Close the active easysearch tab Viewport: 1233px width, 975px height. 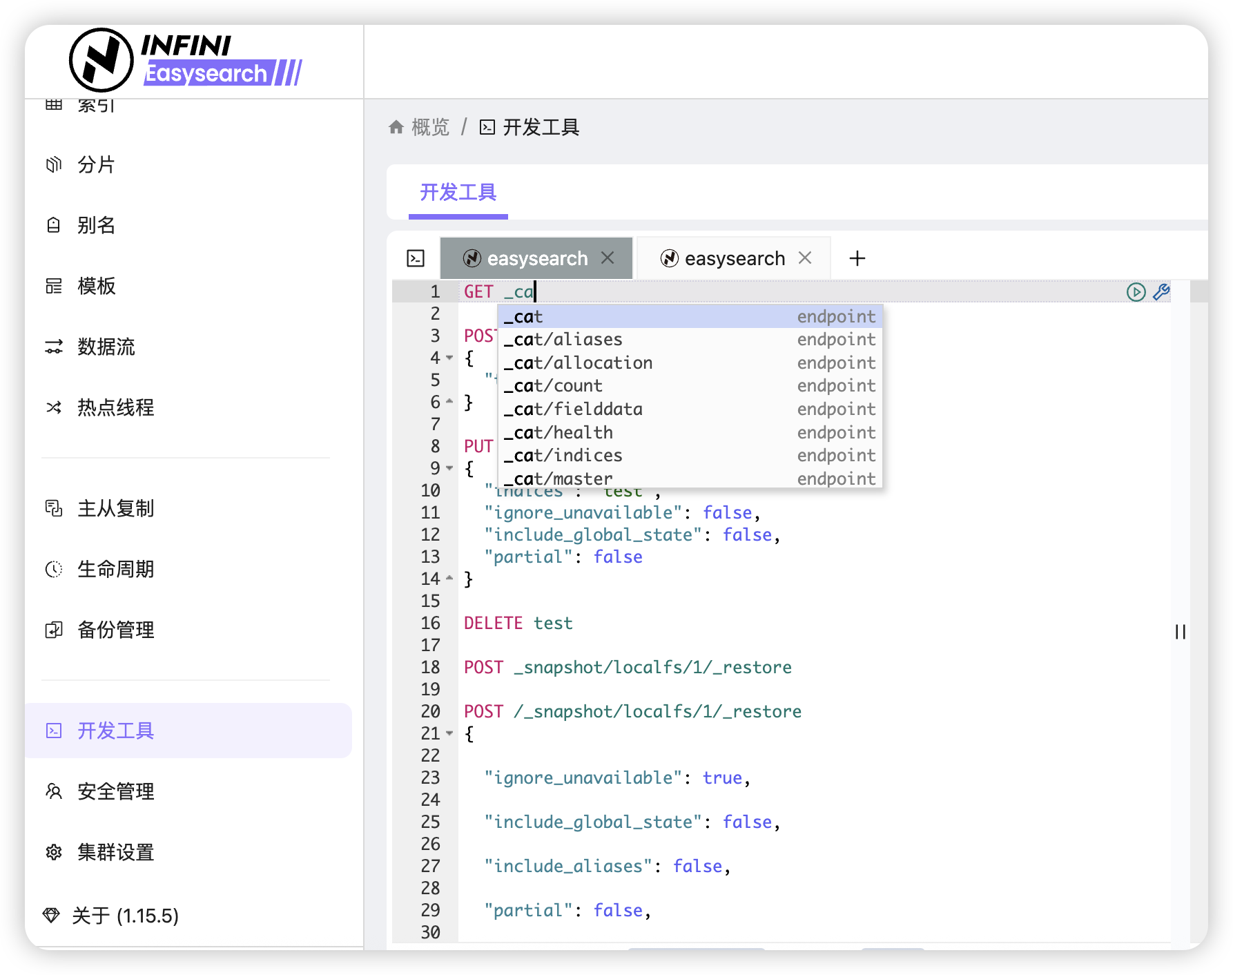608,258
